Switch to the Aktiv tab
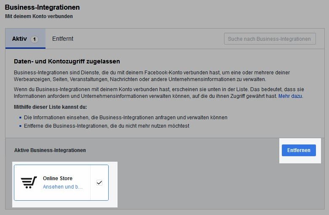Image resolution: width=329 pixels, height=215 pixels. click(x=20, y=39)
